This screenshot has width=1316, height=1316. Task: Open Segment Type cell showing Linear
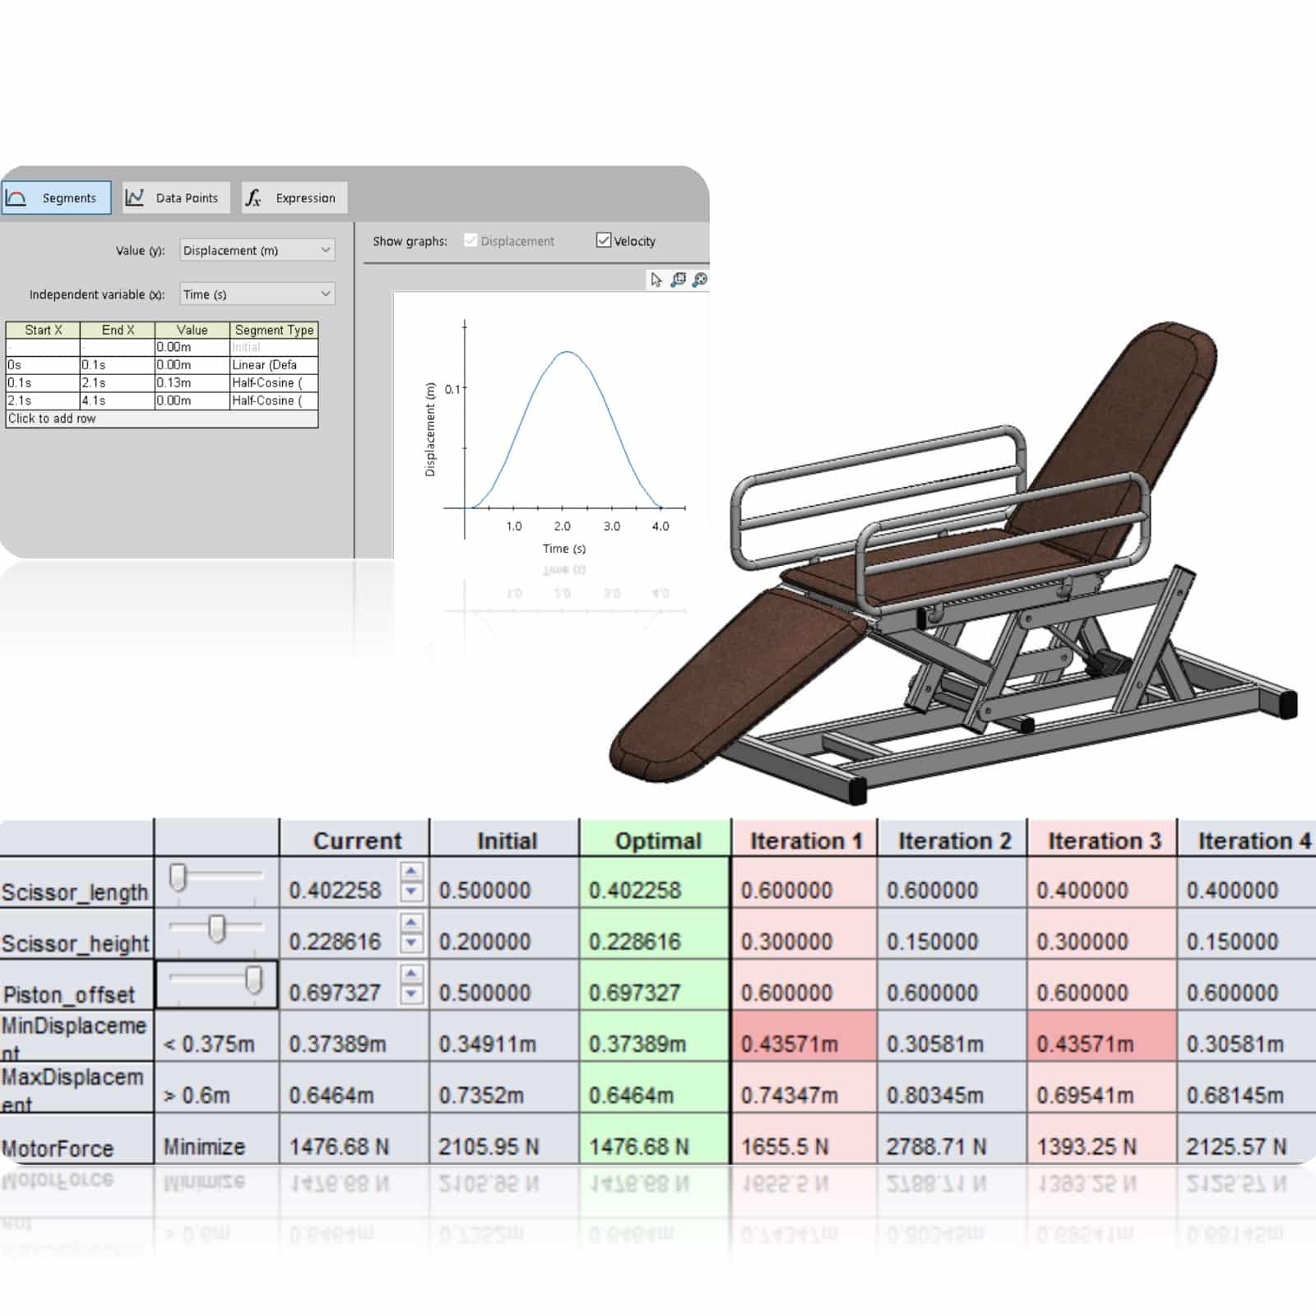tap(273, 365)
